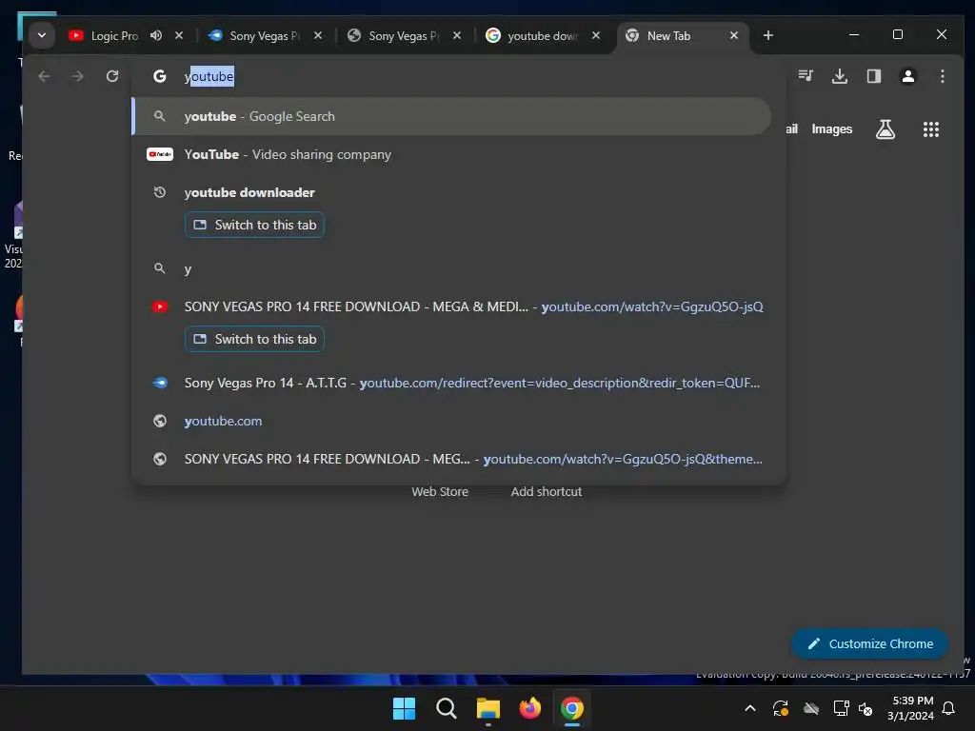Click the Google icon in the address bar
Image resolution: width=975 pixels, height=731 pixels.
click(x=160, y=76)
